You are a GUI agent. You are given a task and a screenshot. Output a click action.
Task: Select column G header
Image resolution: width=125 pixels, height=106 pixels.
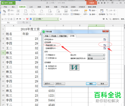point(113,26)
